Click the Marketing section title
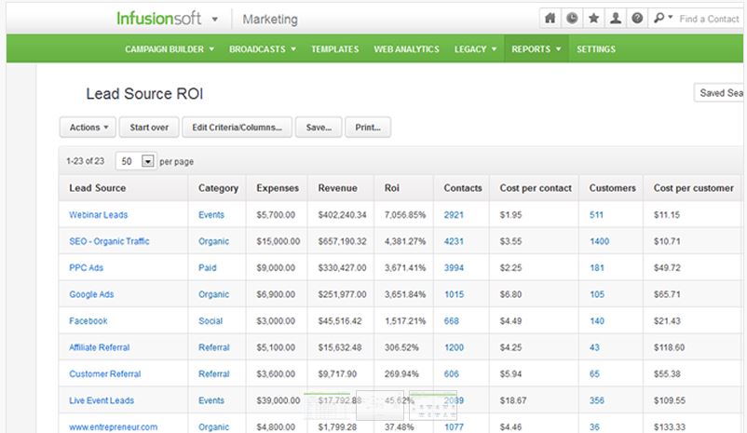The height and width of the screenshot is (433, 747). click(x=270, y=20)
